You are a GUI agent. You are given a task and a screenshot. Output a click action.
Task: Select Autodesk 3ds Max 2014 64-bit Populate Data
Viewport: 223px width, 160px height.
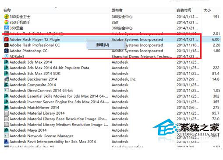[50, 68]
